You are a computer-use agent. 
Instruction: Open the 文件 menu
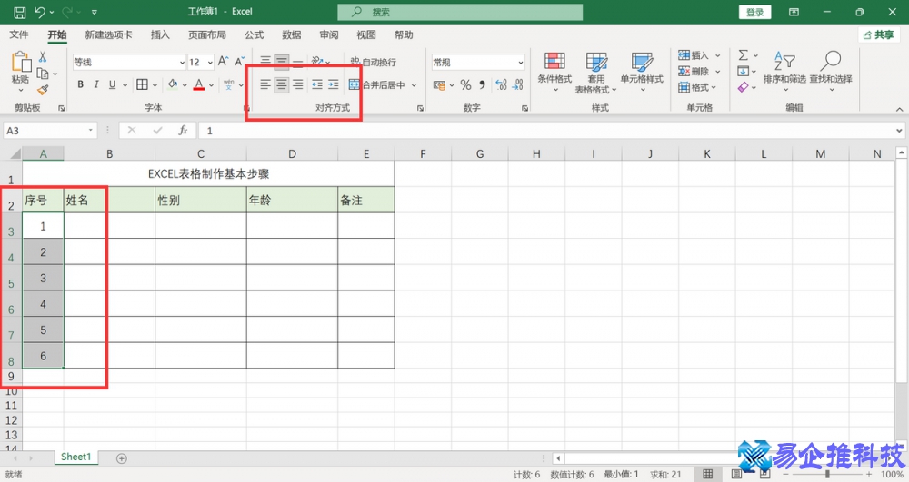click(18, 34)
